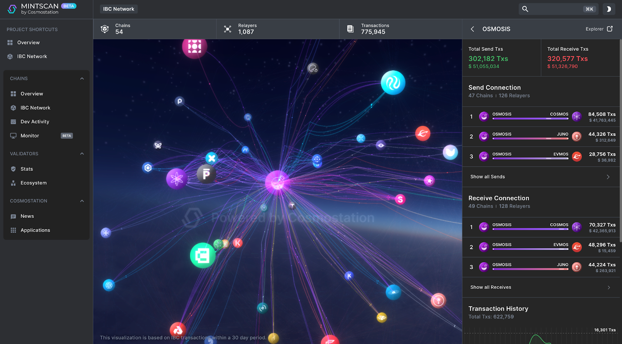Click the central Osmosis node
This screenshot has width=622, height=344.
coord(278,182)
